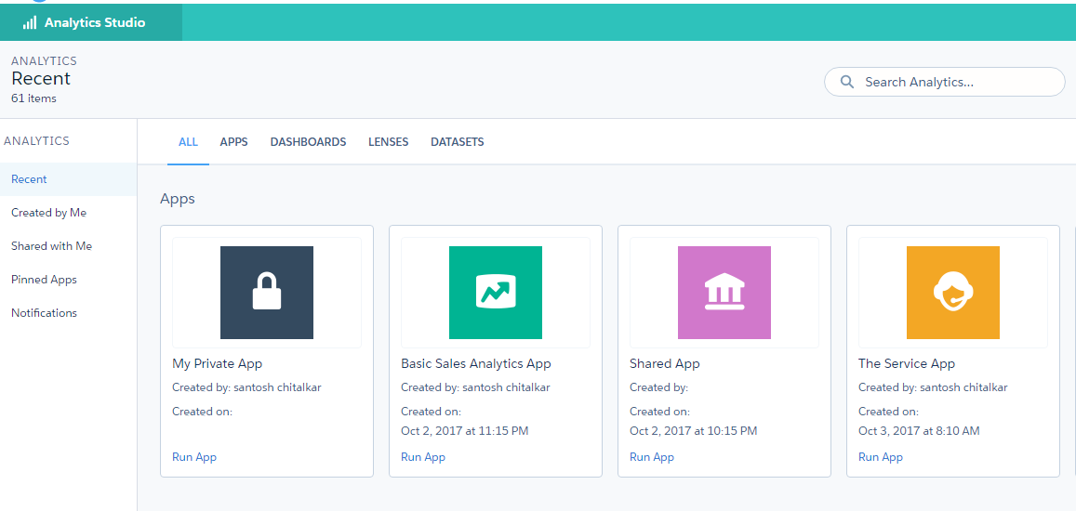Run the Basic Sales Analytics App
This screenshot has height=511, width=1076.
pos(423,457)
